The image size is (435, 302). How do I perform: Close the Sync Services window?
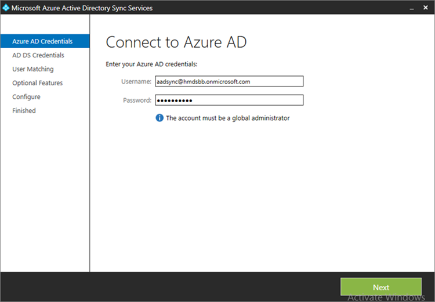[x=426, y=8]
